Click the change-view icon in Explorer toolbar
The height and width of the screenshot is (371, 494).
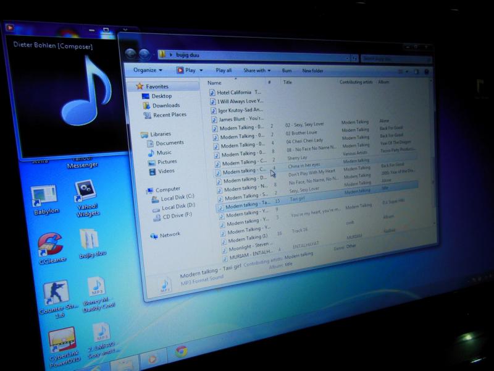tap(400, 72)
